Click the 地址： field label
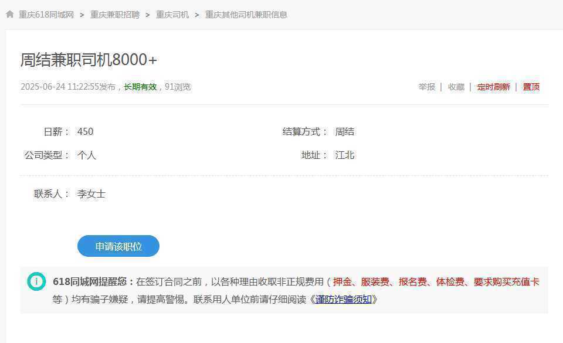 point(314,155)
